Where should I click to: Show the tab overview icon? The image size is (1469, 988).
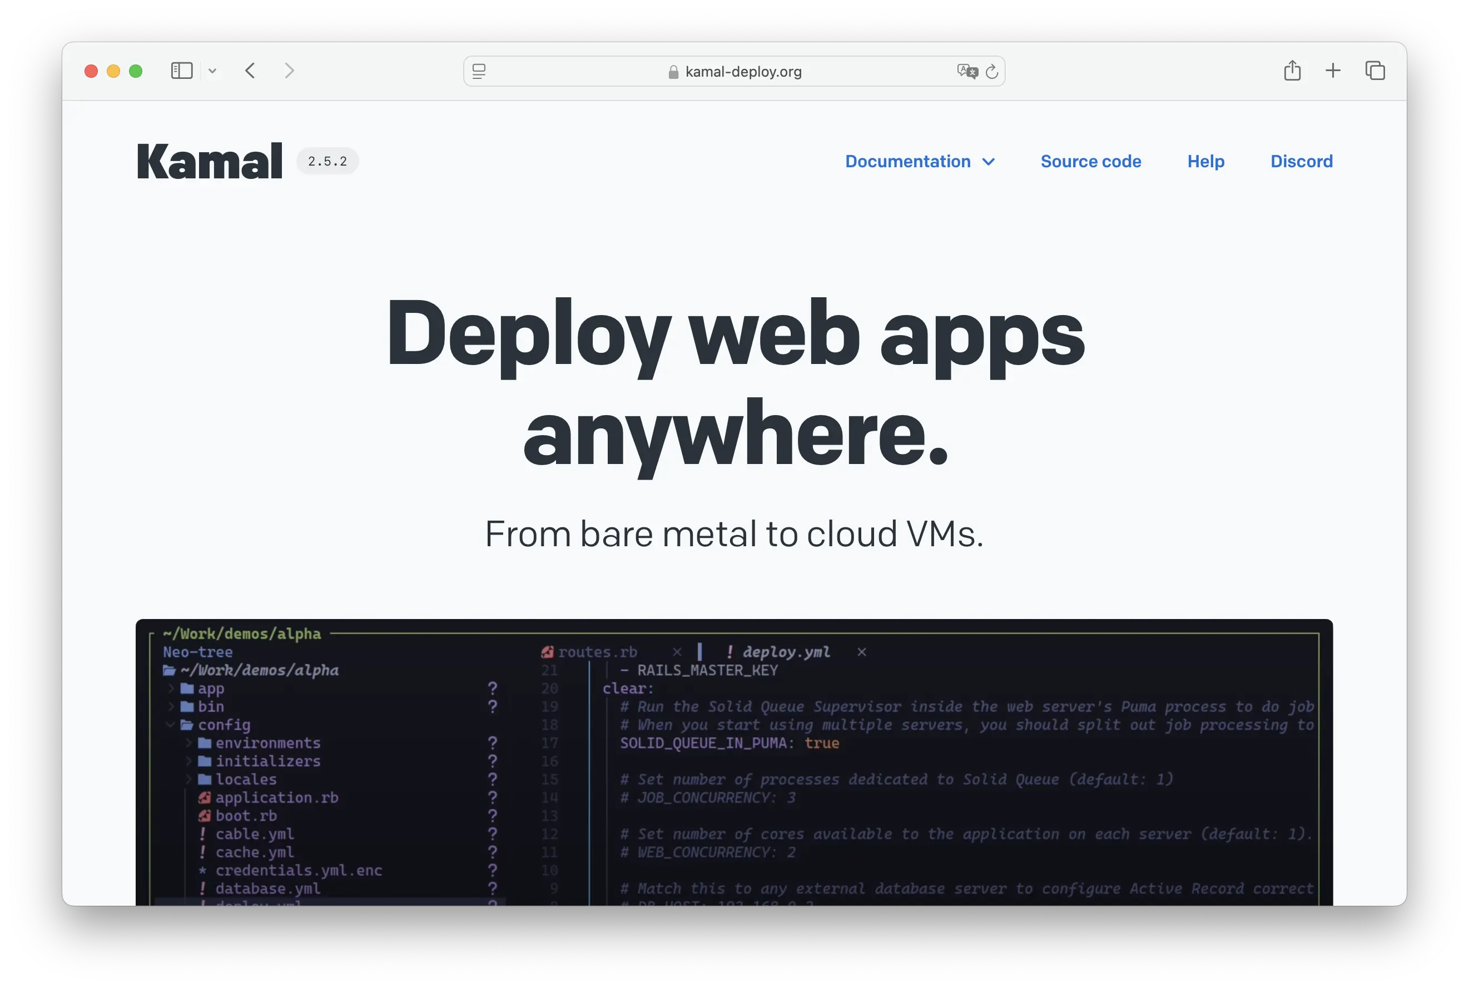1375,71
